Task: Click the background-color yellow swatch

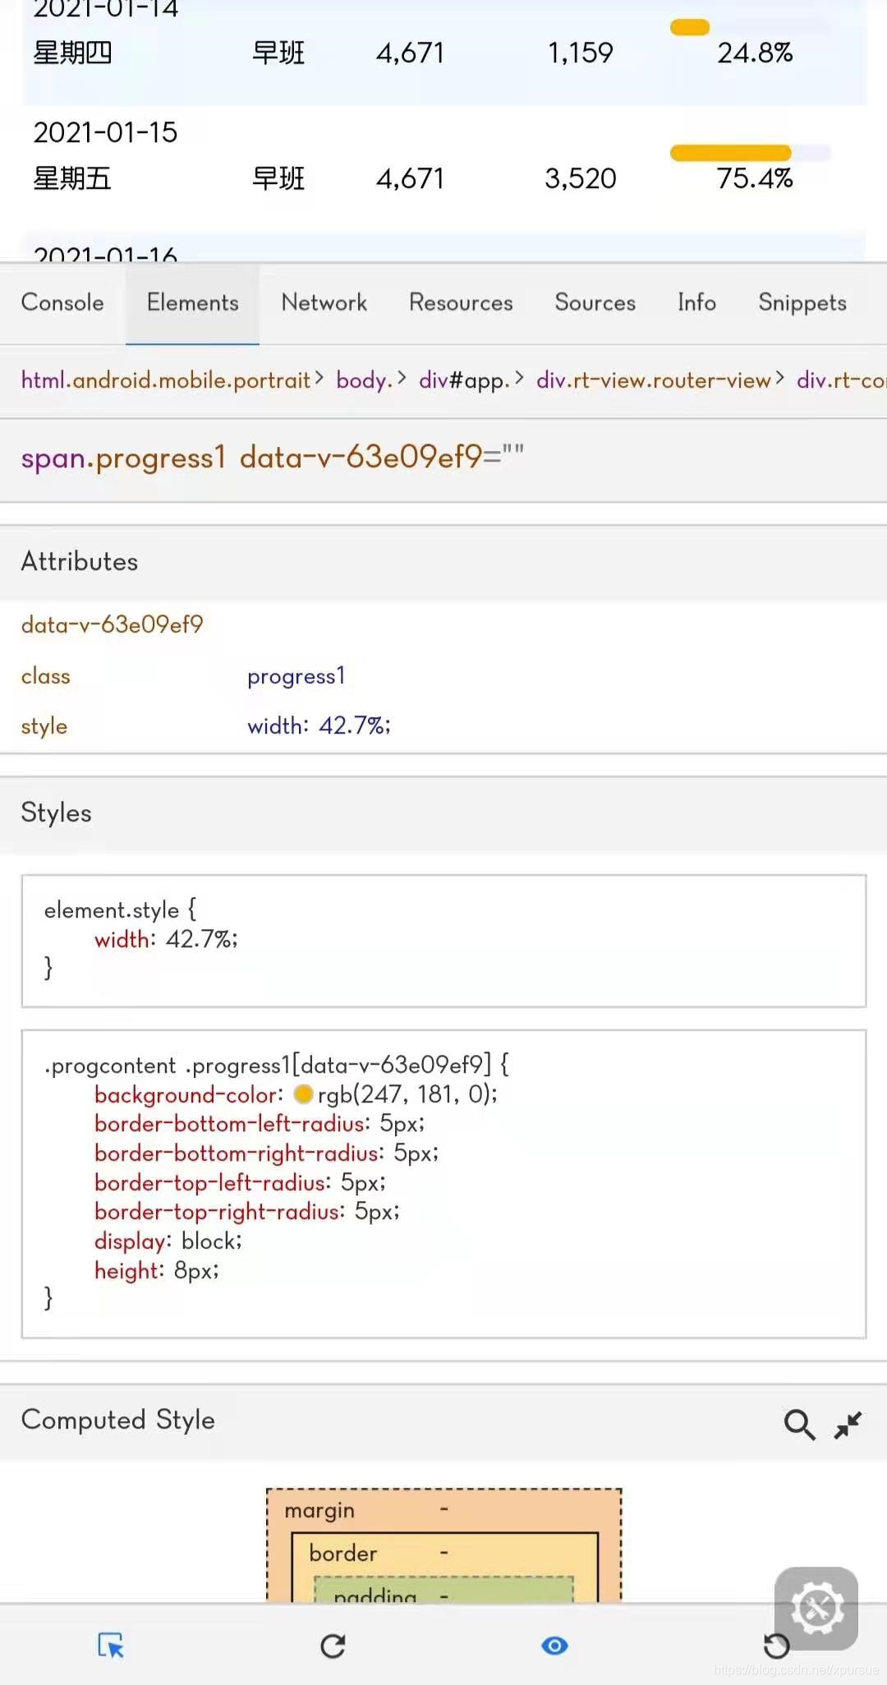Action: point(303,1094)
